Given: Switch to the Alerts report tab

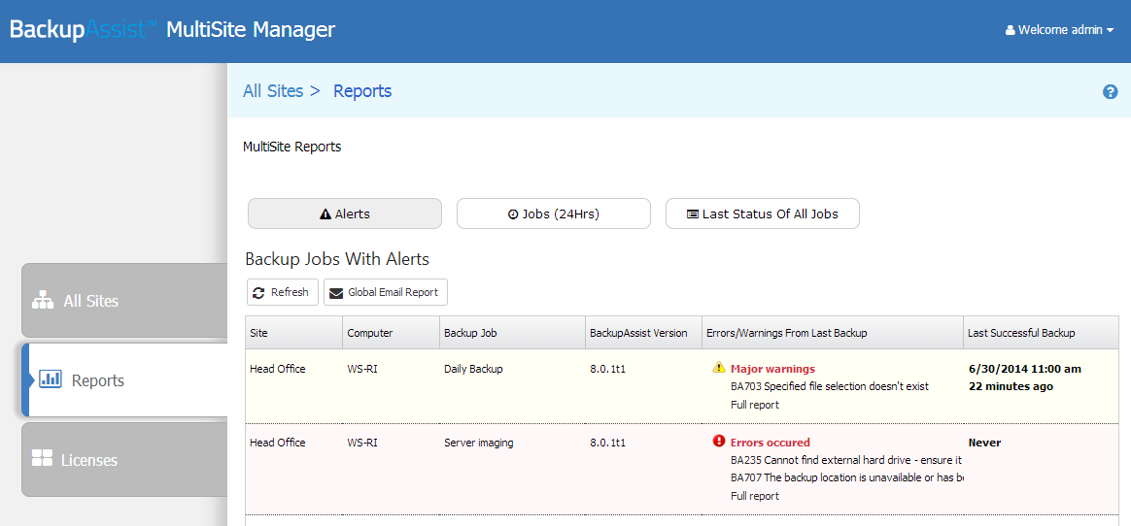Looking at the screenshot, I should (345, 214).
